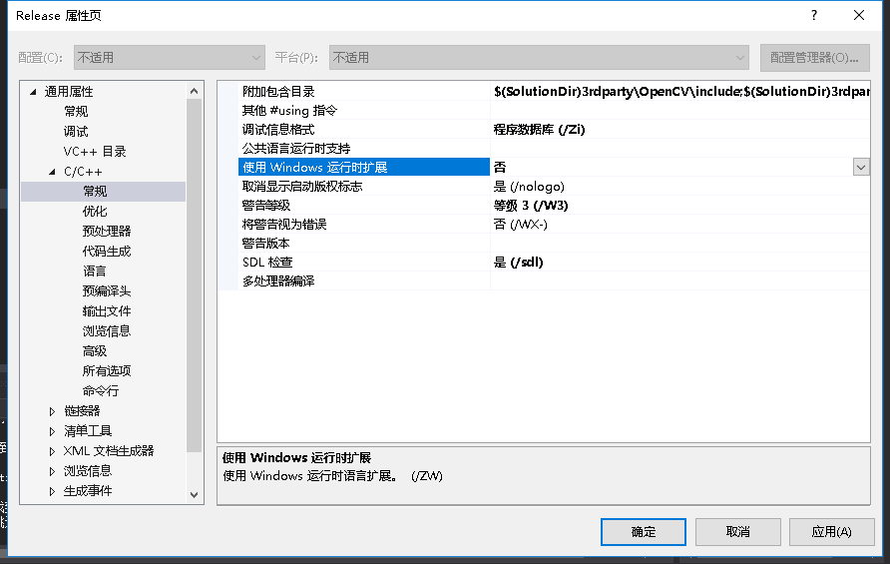Click value 是 (/sdl)
The height and width of the screenshot is (564, 890).
pos(518,262)
